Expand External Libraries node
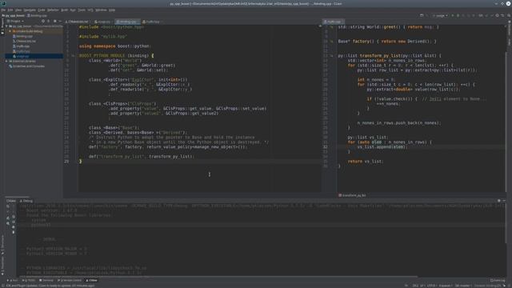Viewport: 512px width, 288px height. (x=6, y=62)
